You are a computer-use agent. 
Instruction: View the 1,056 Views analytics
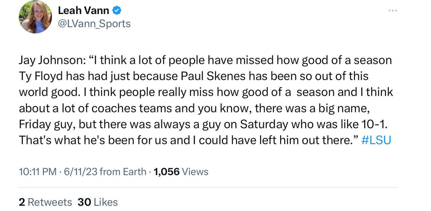(181, 172)
